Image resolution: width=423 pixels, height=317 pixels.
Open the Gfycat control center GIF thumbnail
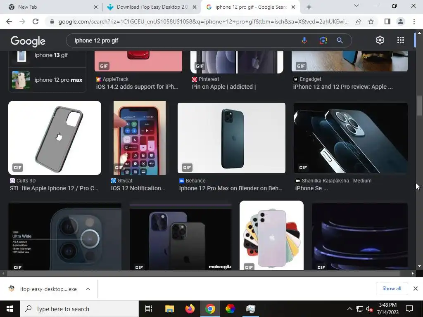(140, 138)
